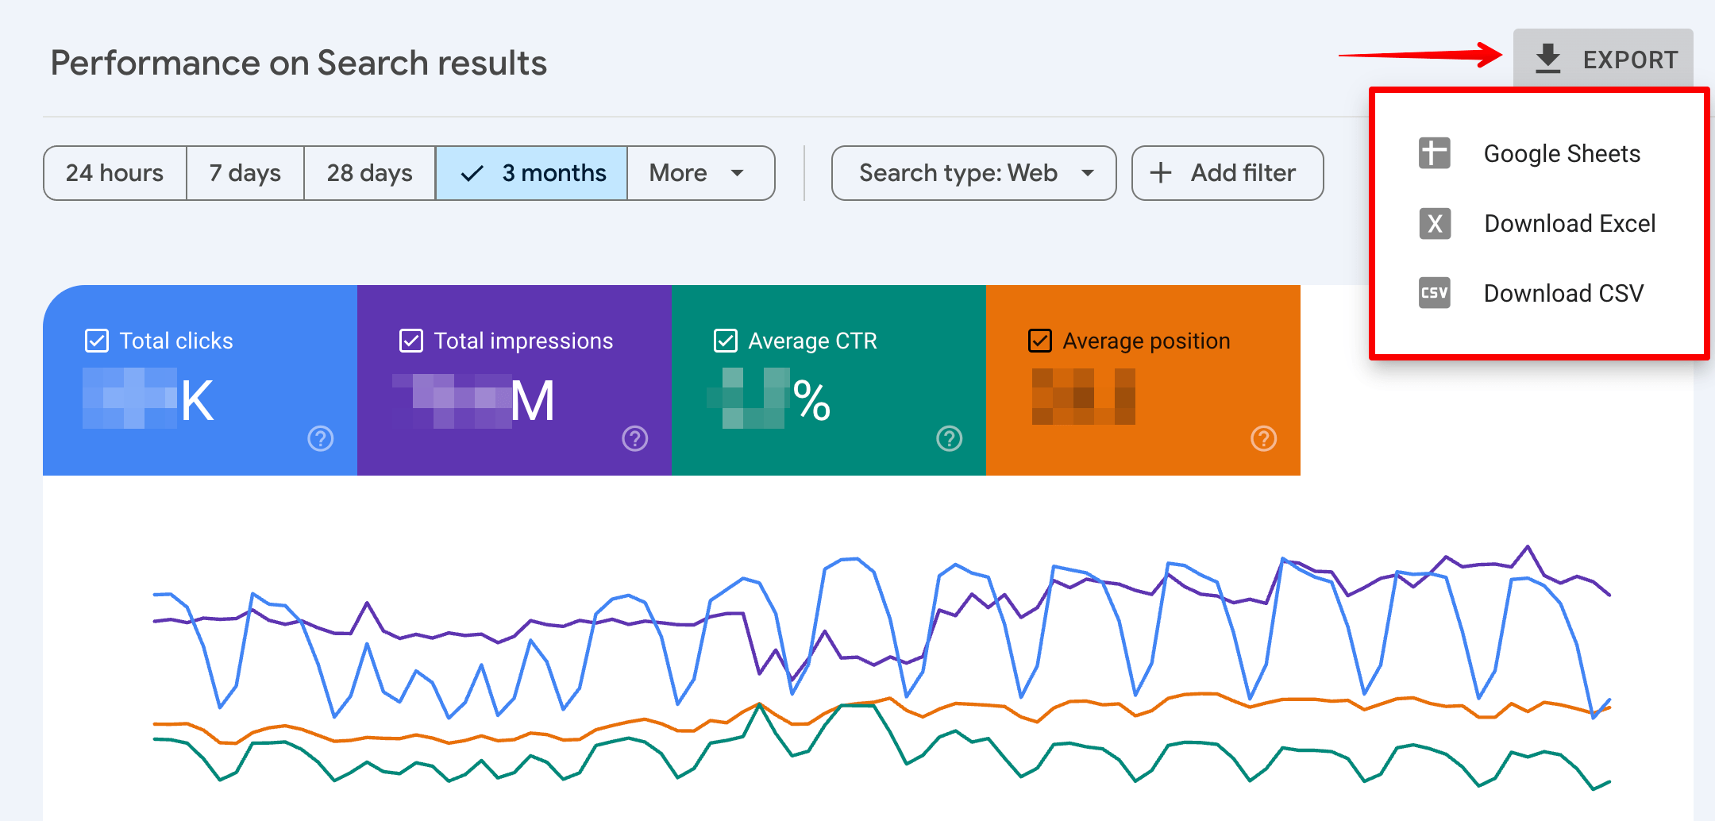
Task: Click the Export download icon
Action: (x=1547, y=57)
